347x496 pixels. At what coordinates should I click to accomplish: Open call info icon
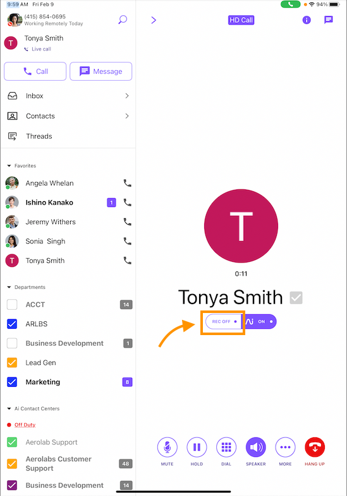pos(307,20)
